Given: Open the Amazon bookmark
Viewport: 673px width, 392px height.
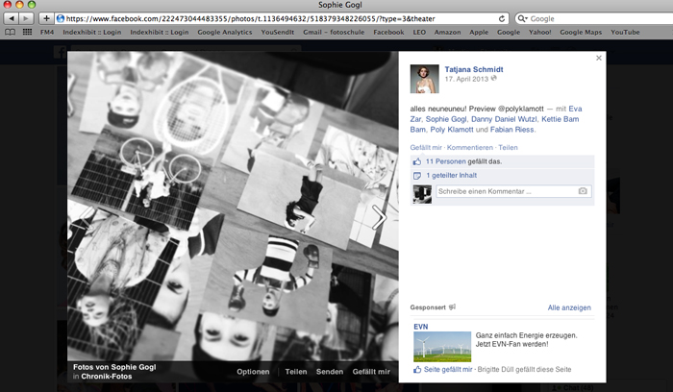Looking at the screenshot, I should (x=447, y=32).
